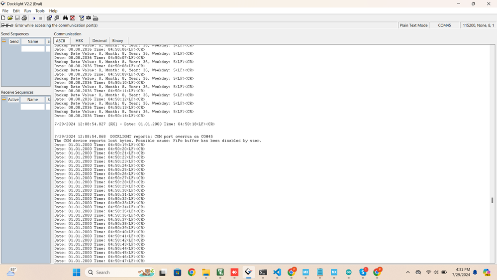Screen dimensions: 497x280
Task: Open the notepad edit toolbar icon
Action: pyautogui.click(x=82, y=18)
